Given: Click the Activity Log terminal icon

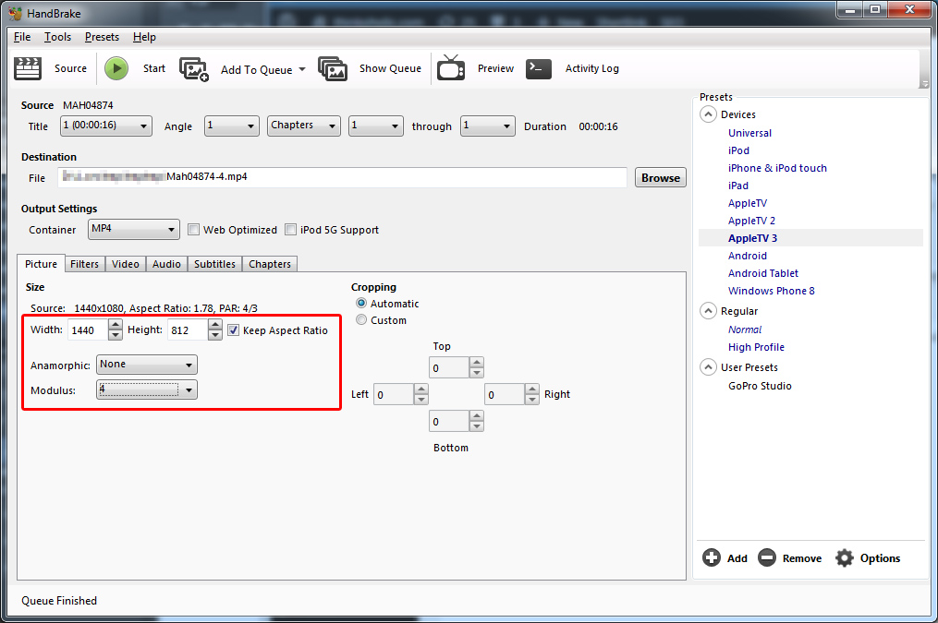Looking at the screenshot, I should tap(539, 68).
